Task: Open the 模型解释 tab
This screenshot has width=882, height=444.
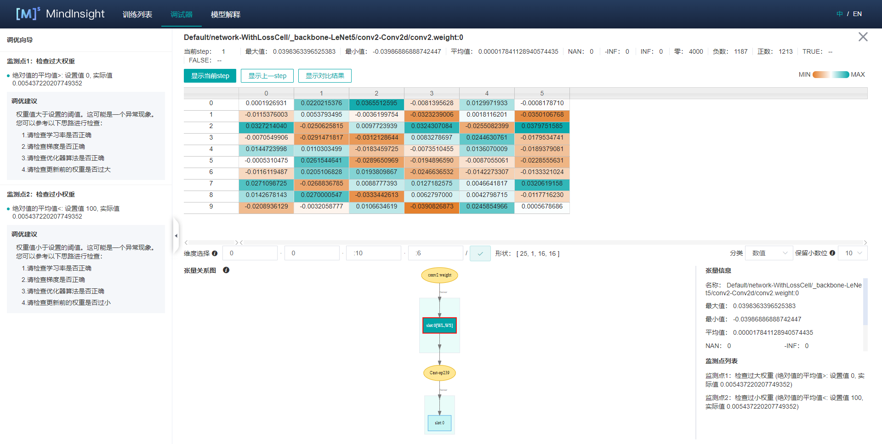Action: 225,14
